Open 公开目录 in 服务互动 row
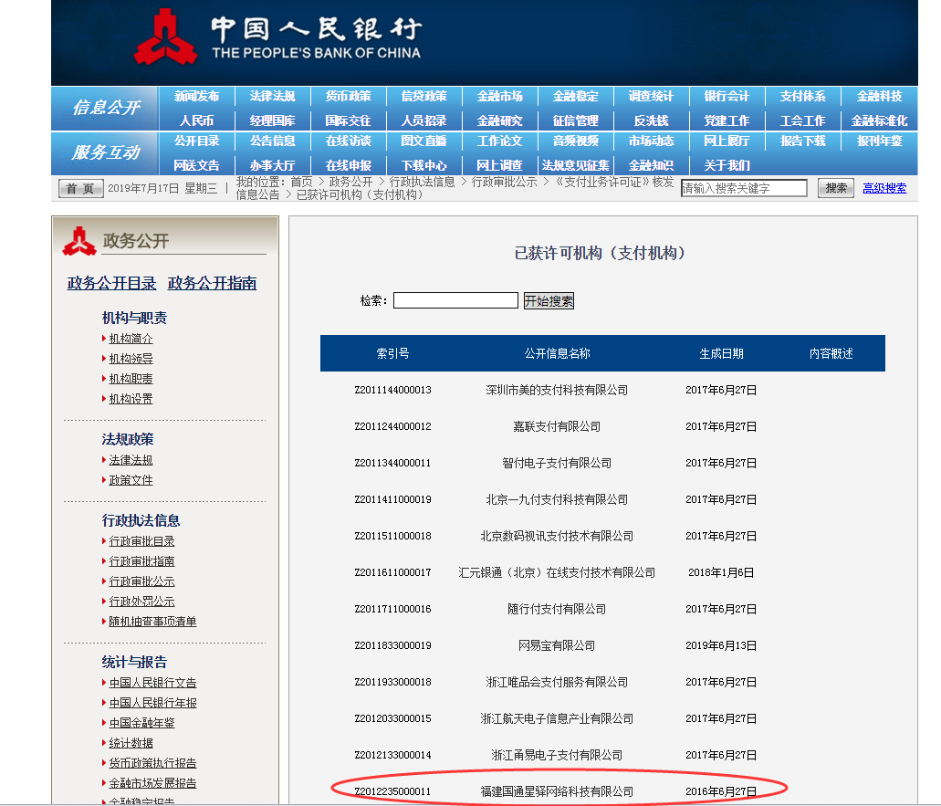941x806 pixels. (x=197, y=141)
